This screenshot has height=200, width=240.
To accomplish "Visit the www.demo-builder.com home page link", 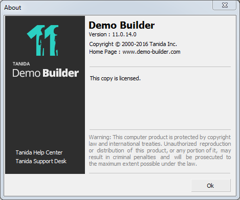I will (x=151, y=52).
